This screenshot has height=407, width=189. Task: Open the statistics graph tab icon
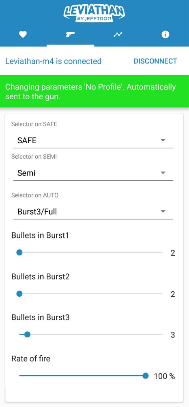[x=118, y=35]
